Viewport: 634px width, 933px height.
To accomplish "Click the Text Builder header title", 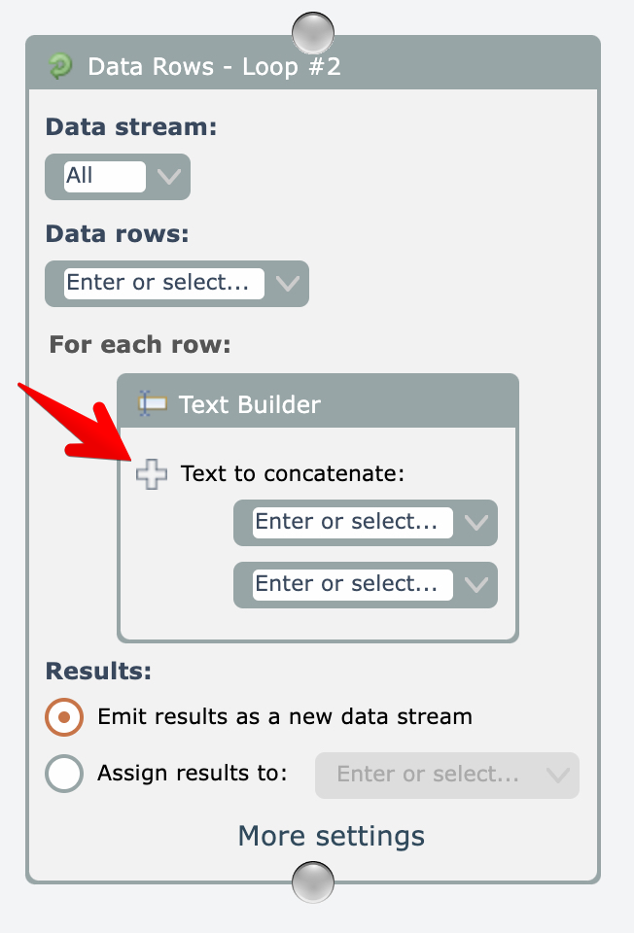I will click(250, 404).
